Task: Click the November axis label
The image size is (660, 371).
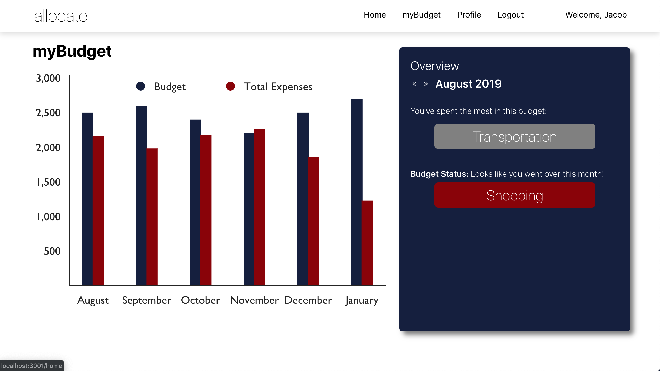Action: (254, 300)
